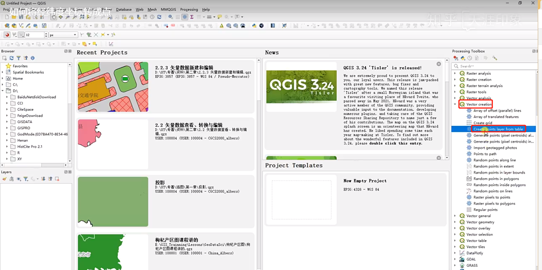This screenshot has height=270, width=542.
Task: Select the Pan Map hand tool
Action: click(x=53, y=17)
